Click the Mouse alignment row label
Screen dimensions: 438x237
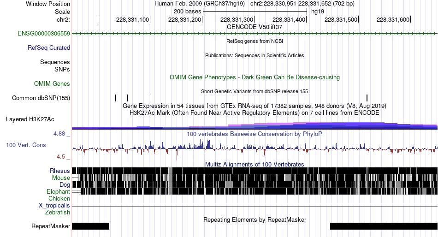point(61,178)
